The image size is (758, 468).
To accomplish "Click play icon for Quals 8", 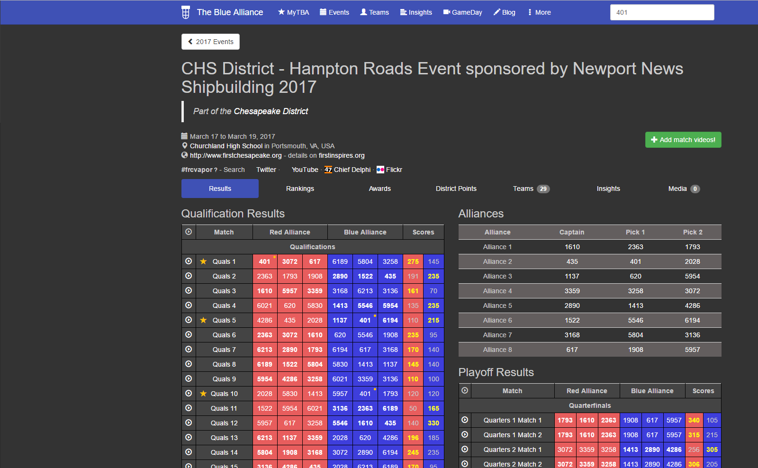I will (189, 364).
